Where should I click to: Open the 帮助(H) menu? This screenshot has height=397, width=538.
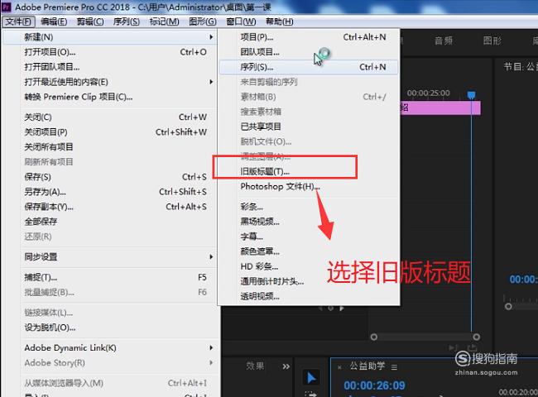280,22
